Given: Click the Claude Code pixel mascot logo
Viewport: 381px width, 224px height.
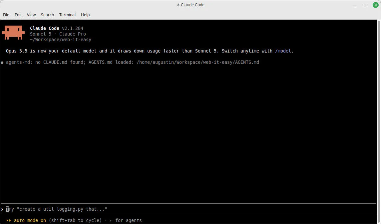Looking at the screenshot, I should point(13,33).
